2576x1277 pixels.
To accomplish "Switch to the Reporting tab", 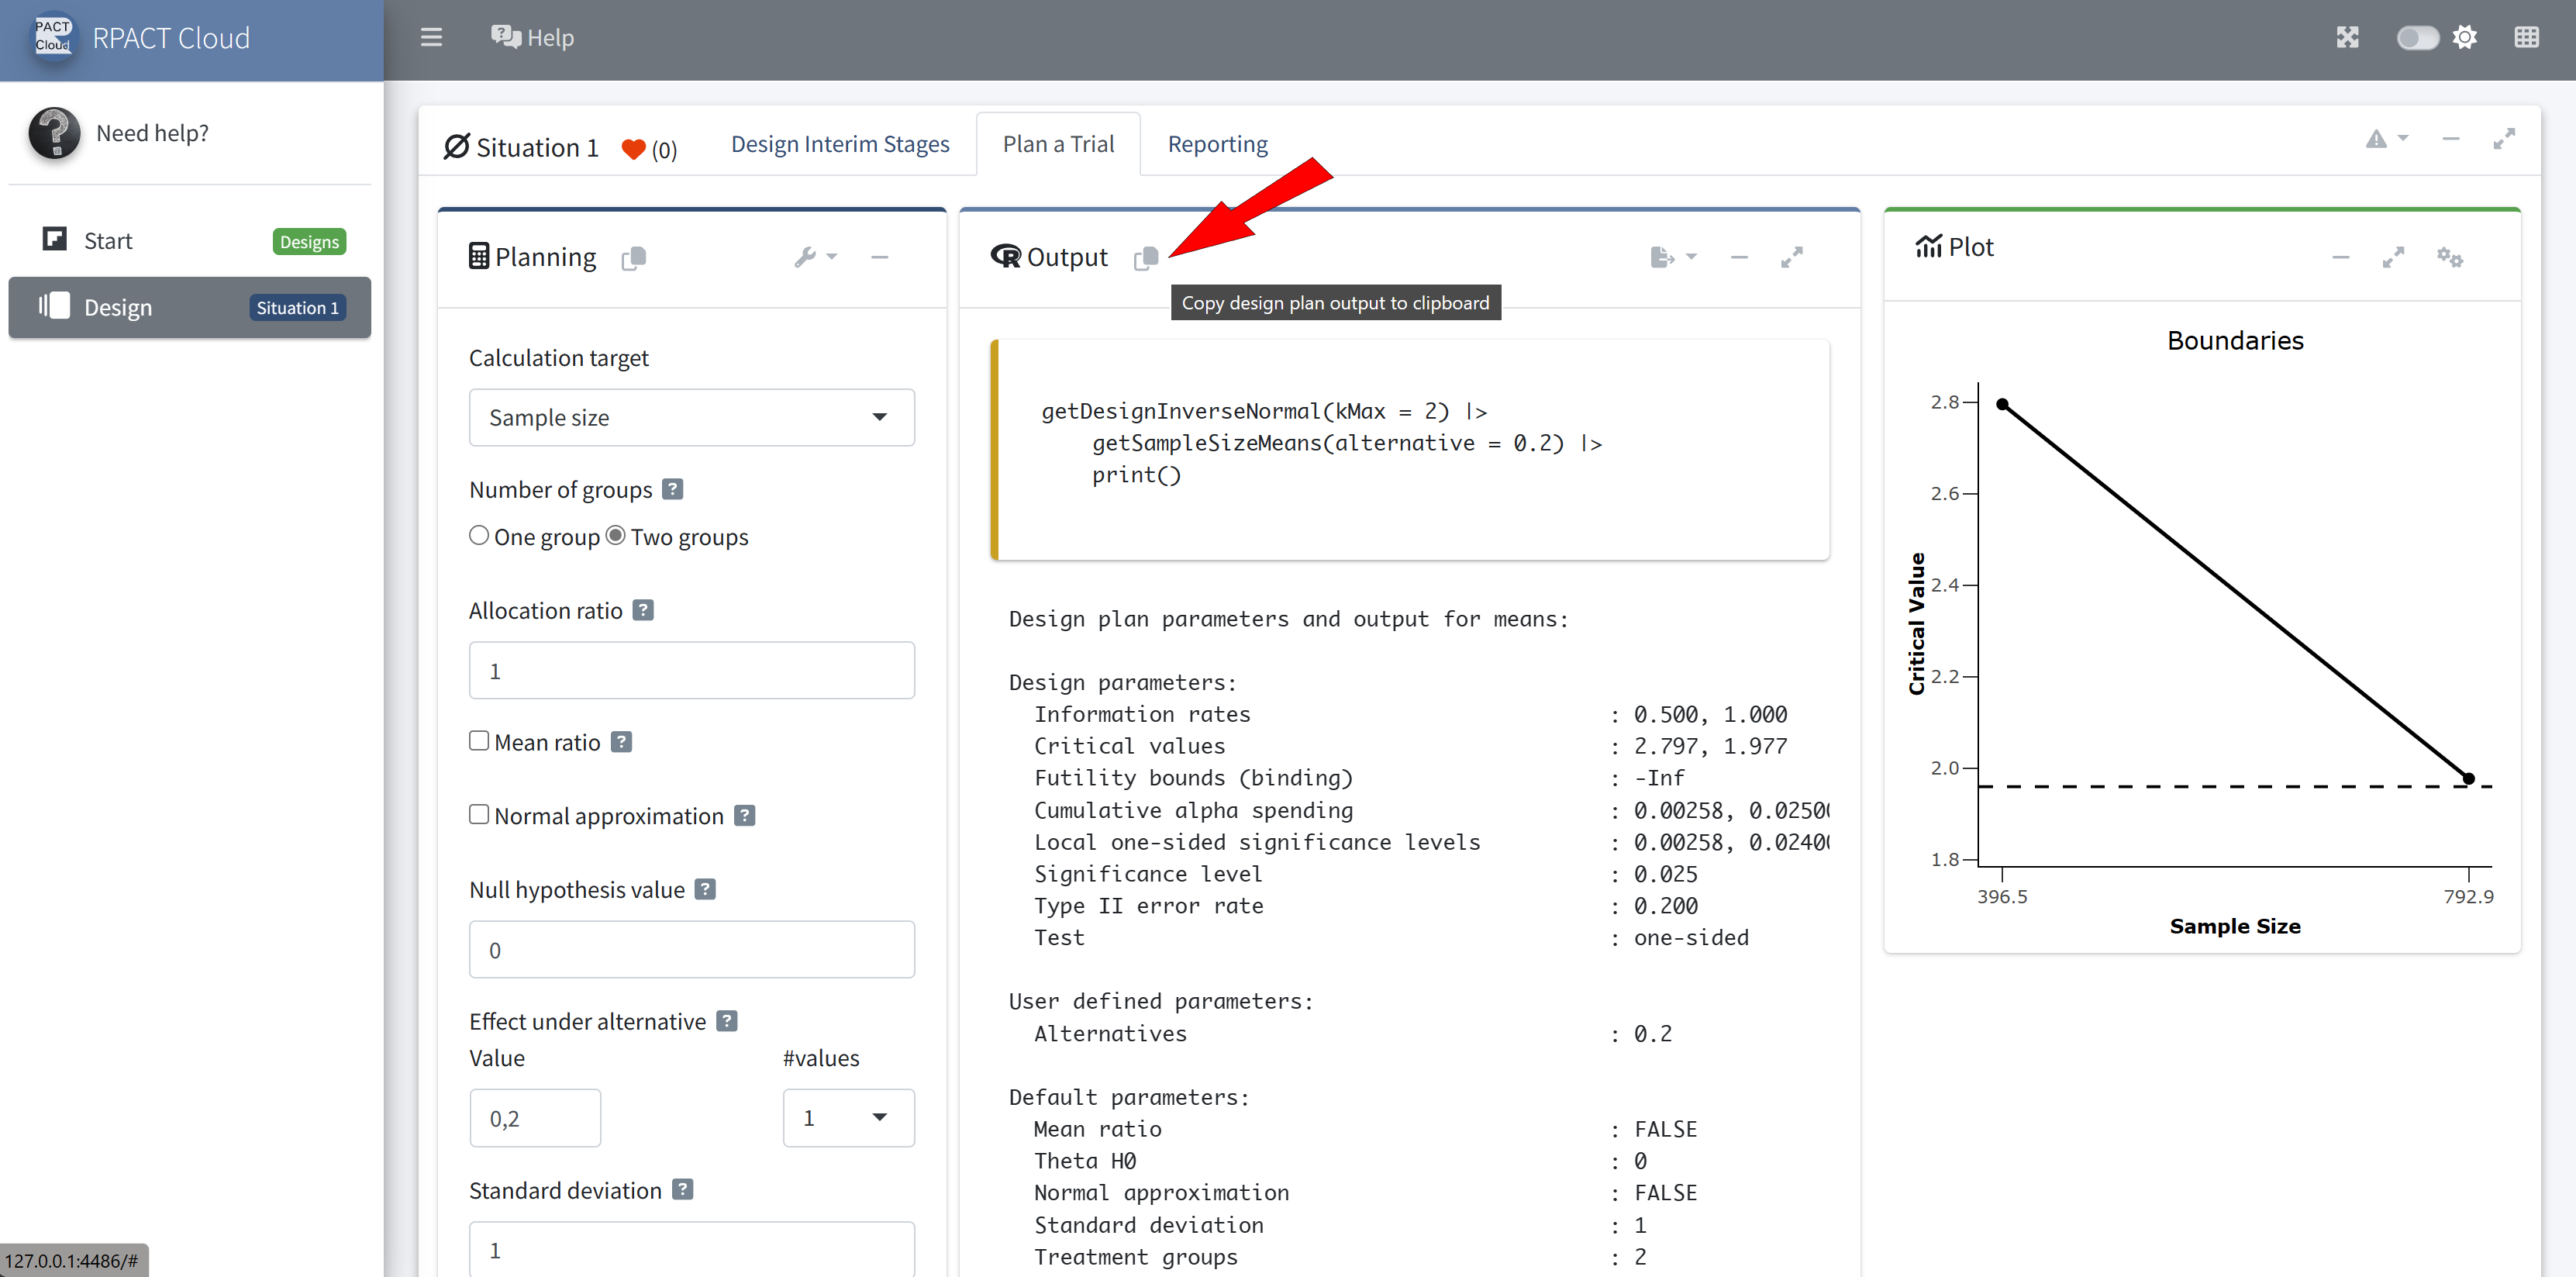I will pyautogui.click(x=1217, y=144).
